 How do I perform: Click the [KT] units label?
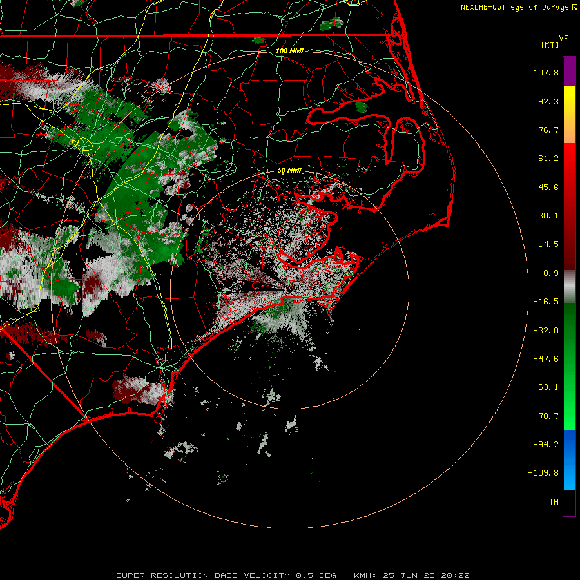pos(550,44)
